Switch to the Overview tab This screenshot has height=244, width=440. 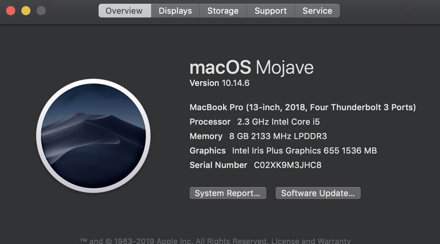coord(124,11)
